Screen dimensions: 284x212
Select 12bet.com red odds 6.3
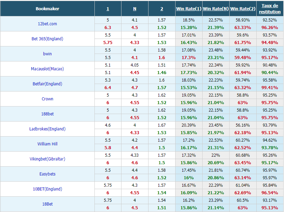point(108,27)
